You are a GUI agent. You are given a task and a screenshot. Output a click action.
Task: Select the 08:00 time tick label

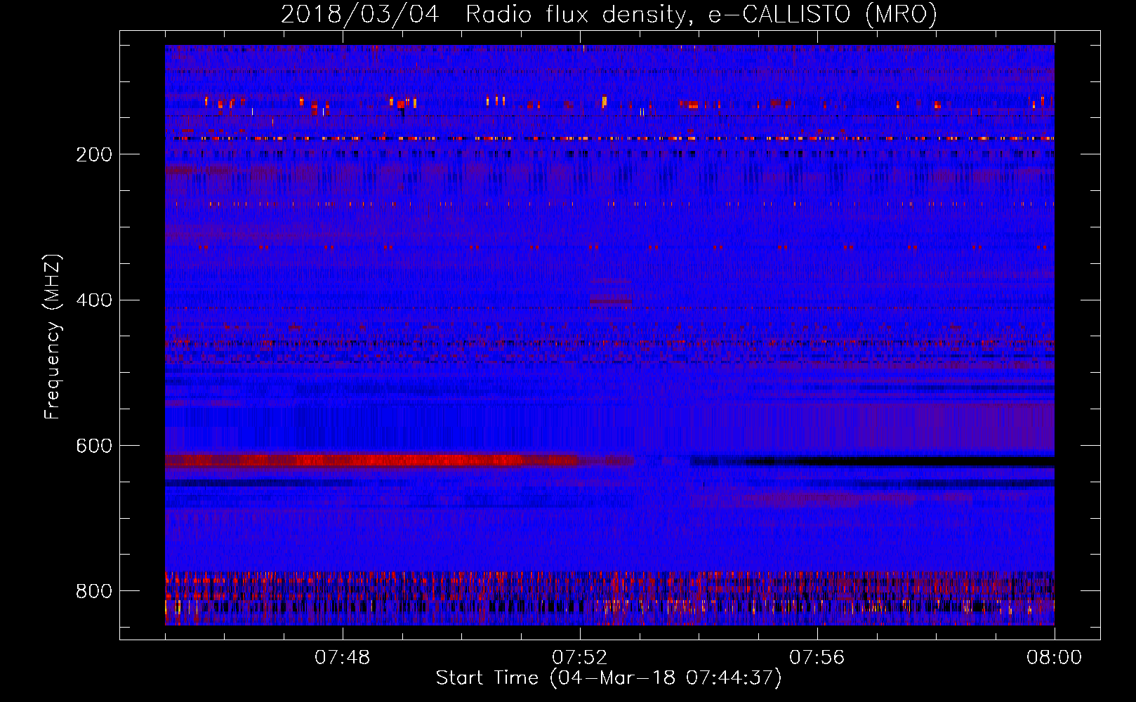[x=1055, y=658]
